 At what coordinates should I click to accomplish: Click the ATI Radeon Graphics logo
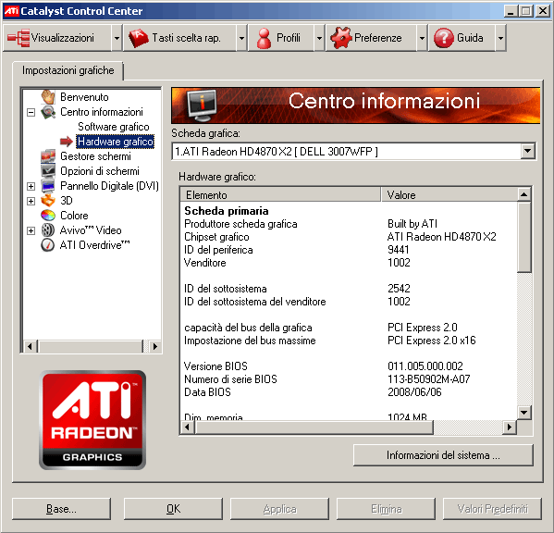(x=92, y=420)
